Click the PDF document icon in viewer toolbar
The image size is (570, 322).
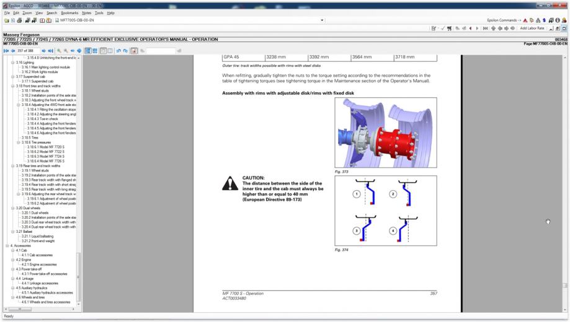click(134, 51)
